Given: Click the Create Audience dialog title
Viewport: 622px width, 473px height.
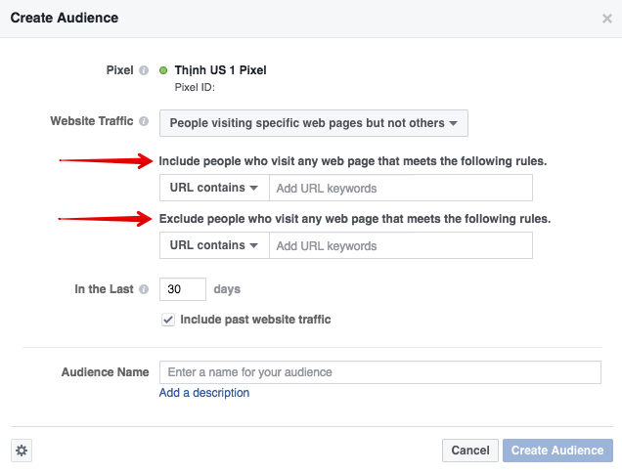Looking at the screenshot, I should [x=65, y=18].
